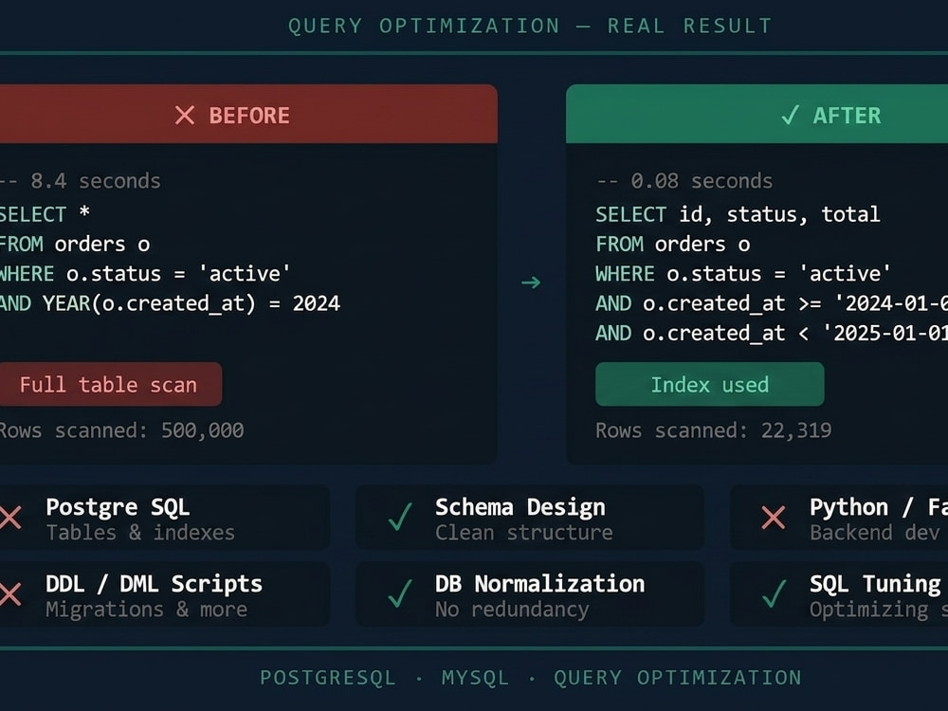Click the green check next to SQL Tuning
This screenshot has width=948, height=711.
click(x=774, y=593)
